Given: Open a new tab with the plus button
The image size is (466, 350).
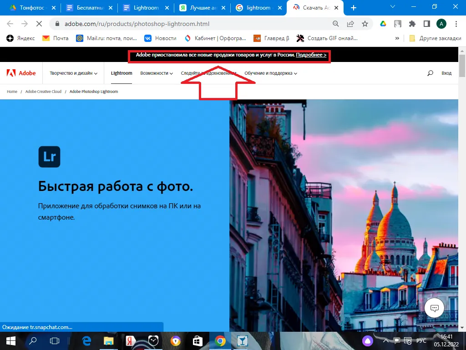Looking at the screenshot, I should click(x=353, y=8).
